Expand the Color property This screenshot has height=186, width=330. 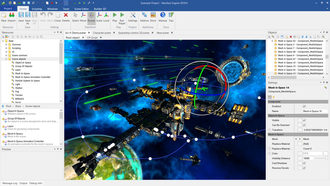tap(269, 153)
